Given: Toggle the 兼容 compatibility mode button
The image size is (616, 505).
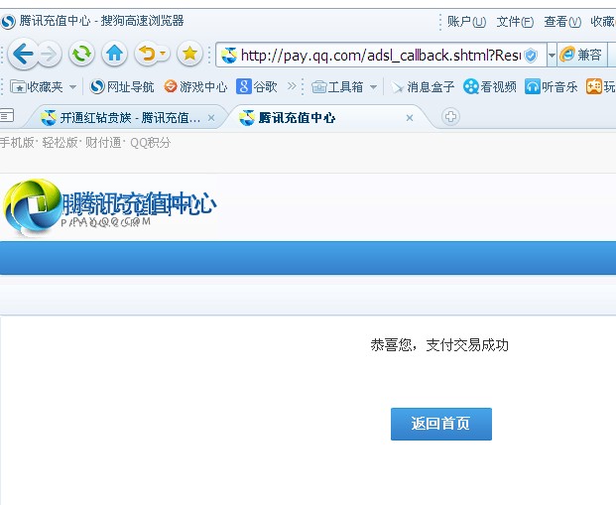Looking at the screenshot, I should tap(581, 55).
